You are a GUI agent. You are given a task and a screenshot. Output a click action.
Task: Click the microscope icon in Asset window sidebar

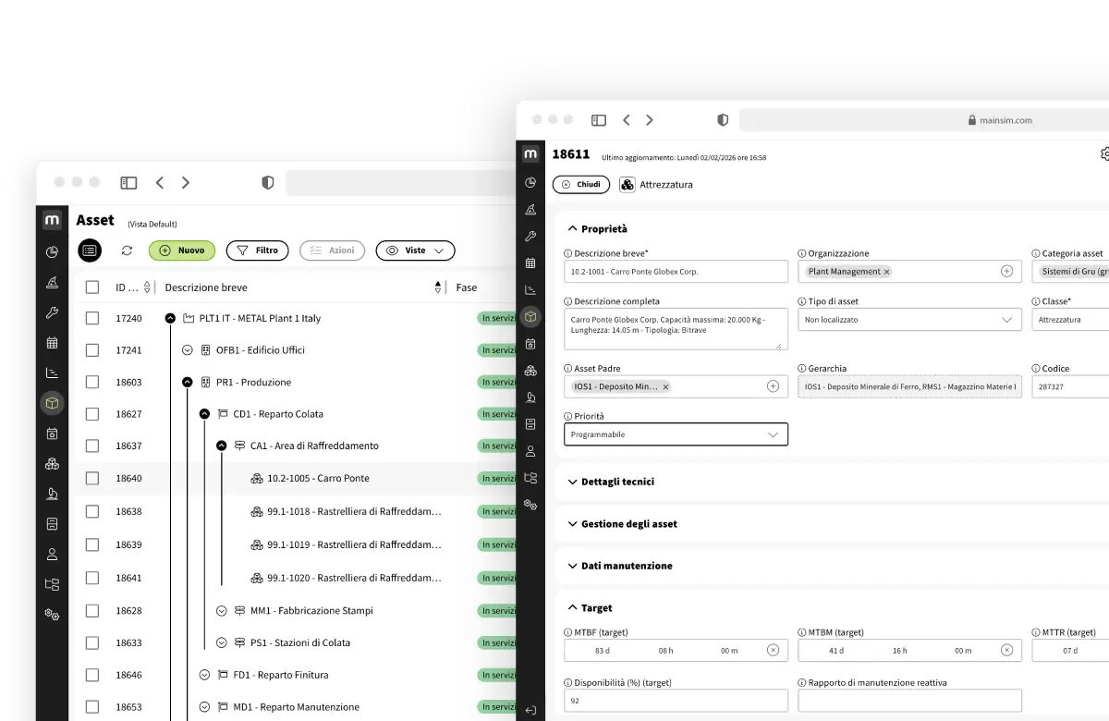(x=52, y=494)
